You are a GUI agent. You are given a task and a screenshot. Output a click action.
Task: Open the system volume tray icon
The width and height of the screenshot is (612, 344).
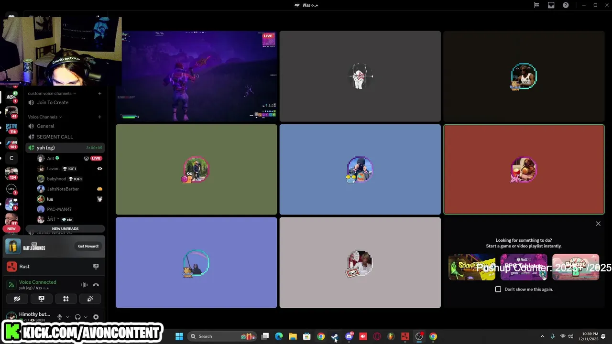pos(570,336)
